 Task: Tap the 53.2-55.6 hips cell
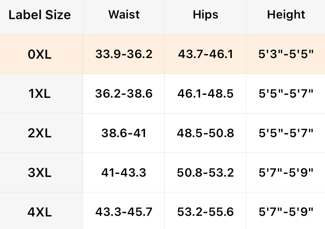205,212
